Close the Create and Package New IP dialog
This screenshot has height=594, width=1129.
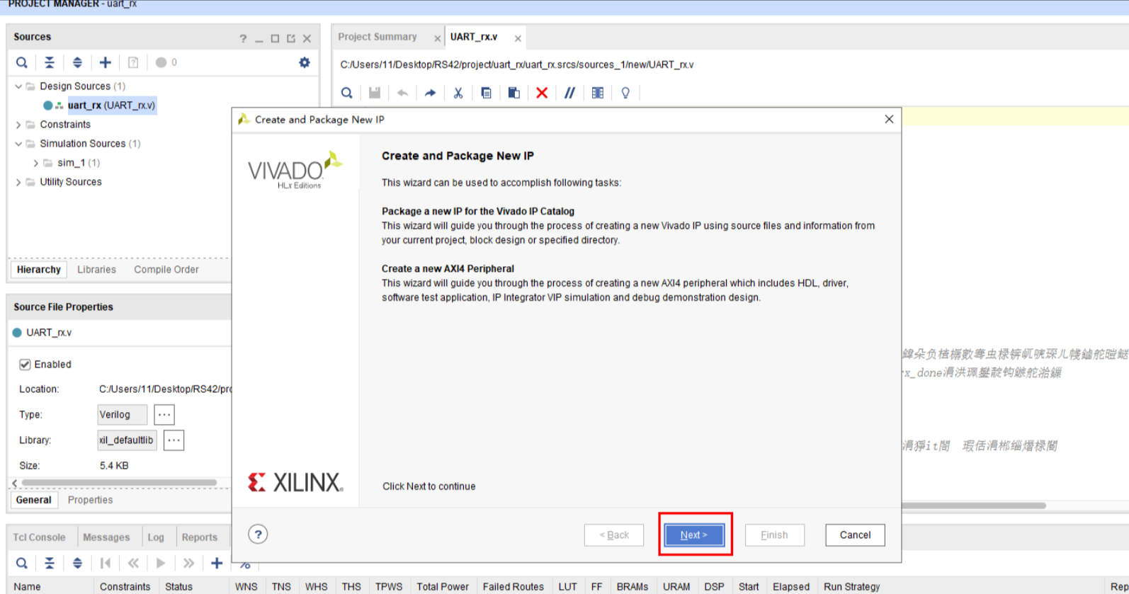[889, 119]
